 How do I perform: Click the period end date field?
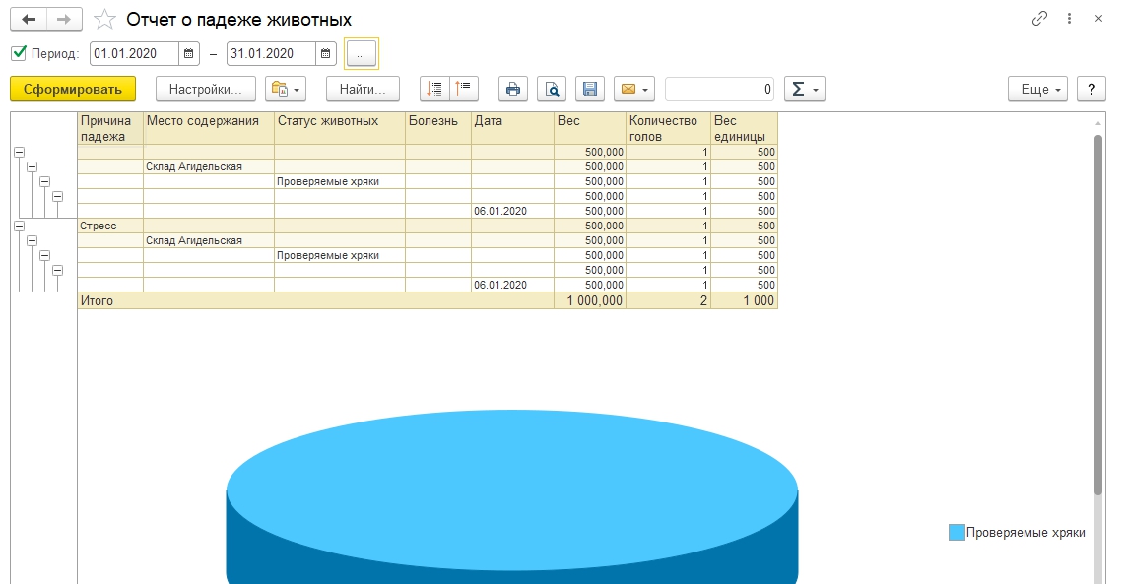tap(272, 54)
